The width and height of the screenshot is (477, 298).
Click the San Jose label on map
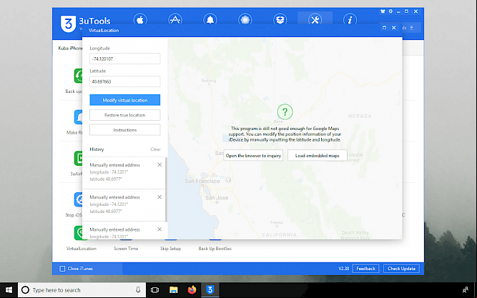217,198
